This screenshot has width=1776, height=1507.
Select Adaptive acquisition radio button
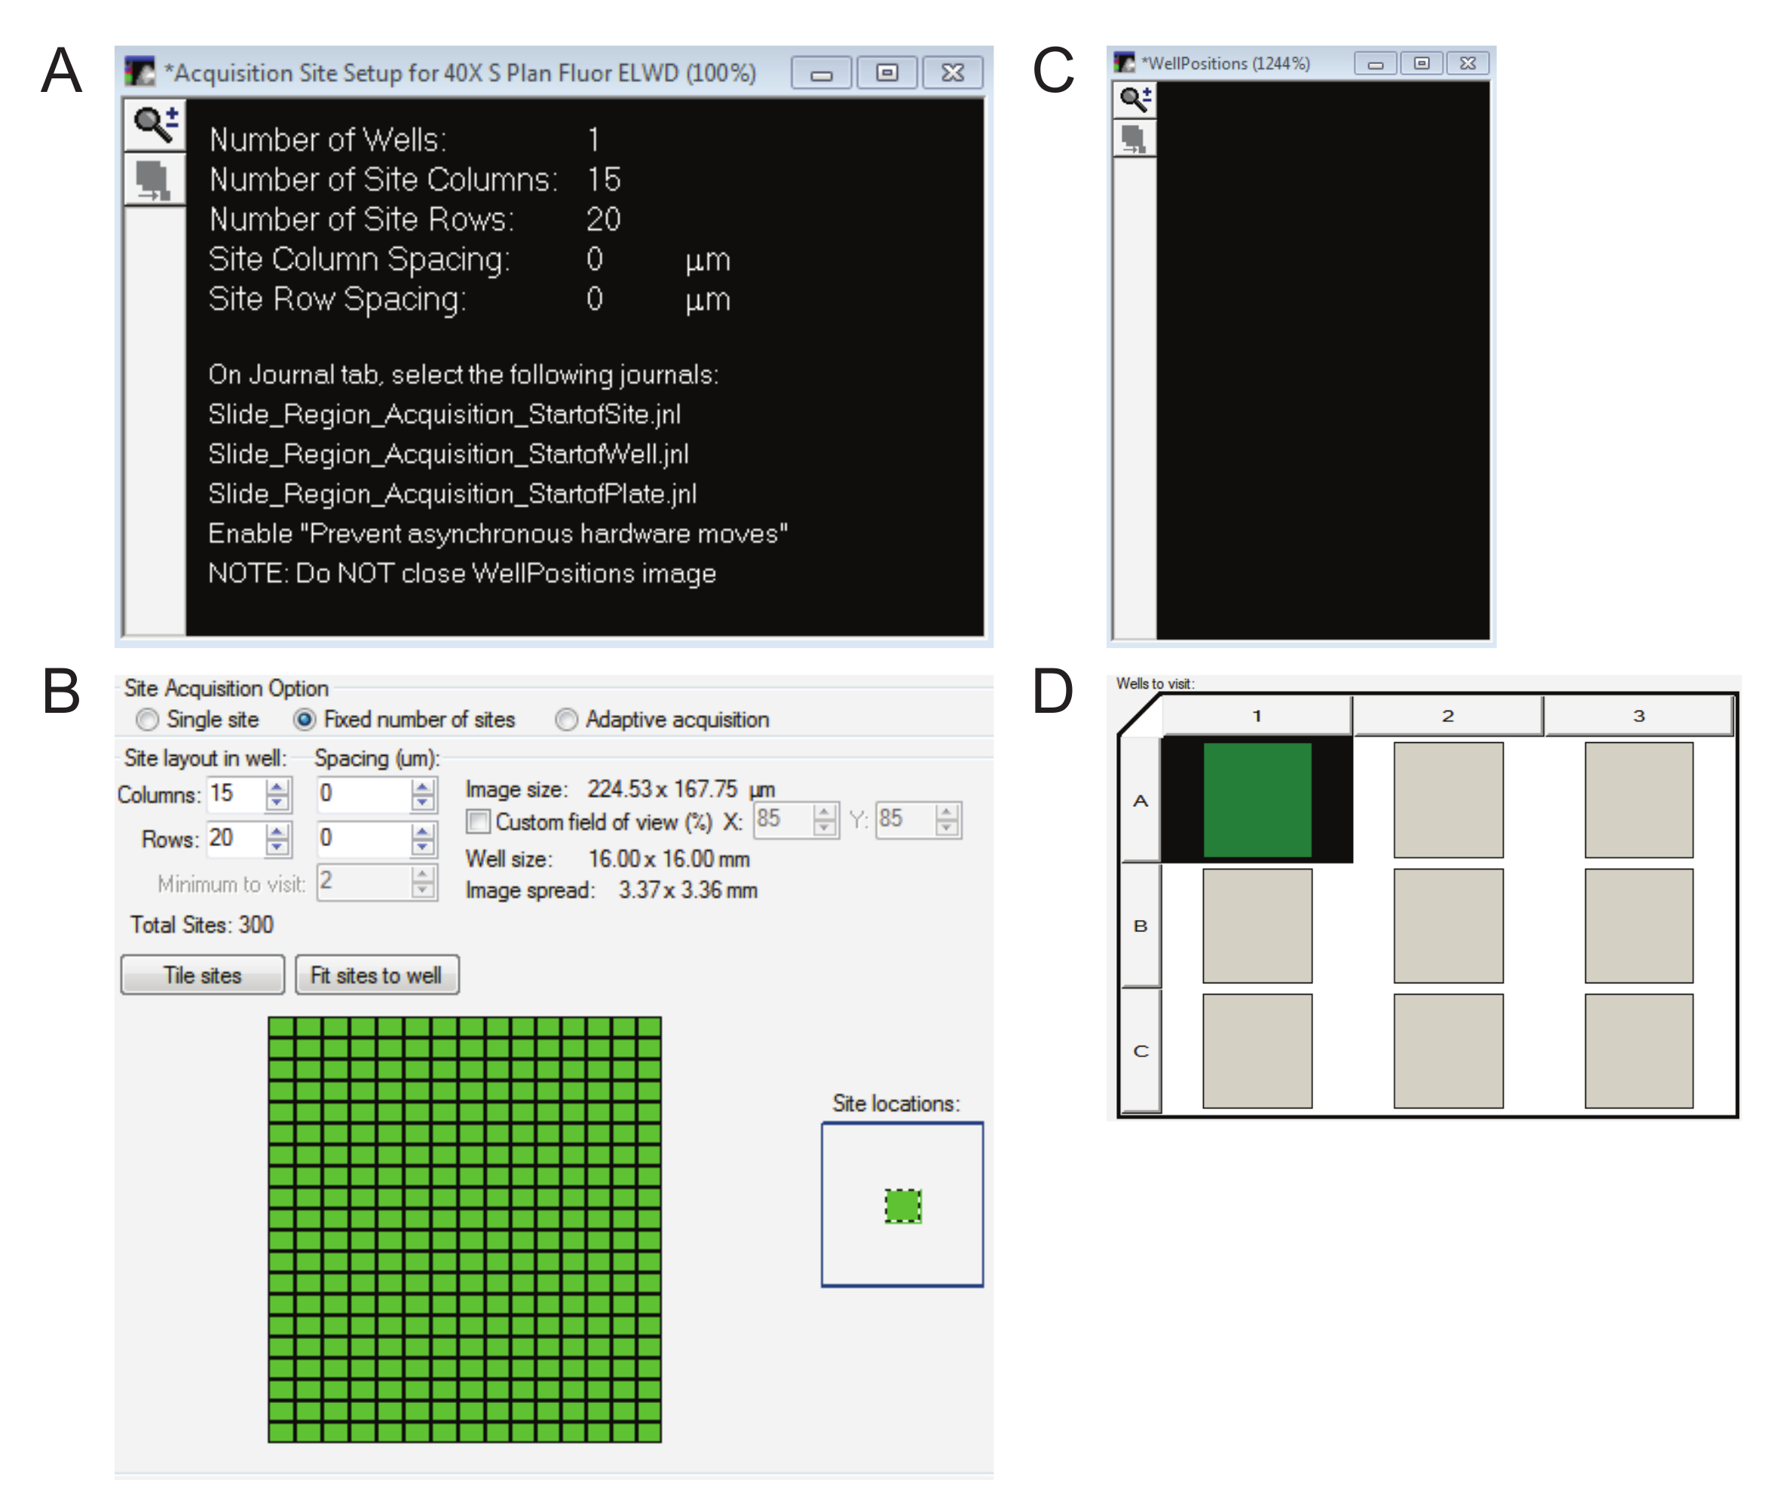tap(567, 720)
